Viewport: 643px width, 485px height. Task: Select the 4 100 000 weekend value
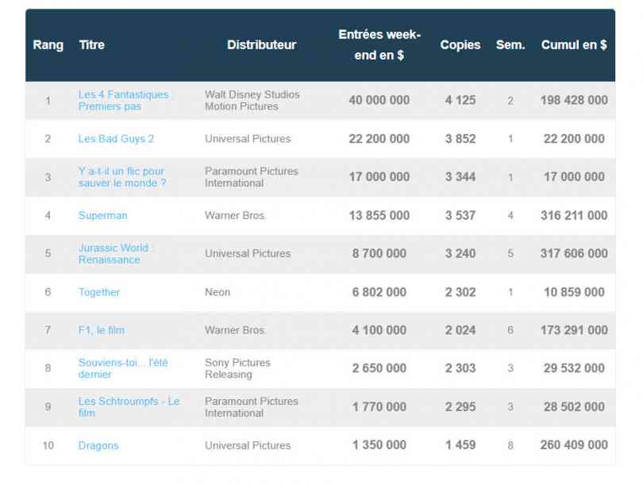click(x=379, y=330)
